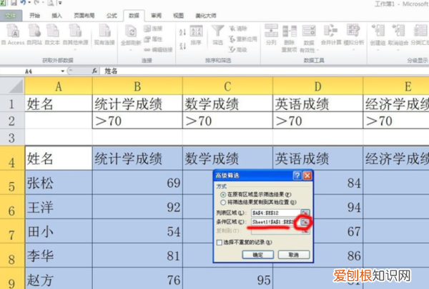Click cell A6 containing 王洋
This screenshot has height=289, width=429.
pyautogui.click(x=59, y=207)
